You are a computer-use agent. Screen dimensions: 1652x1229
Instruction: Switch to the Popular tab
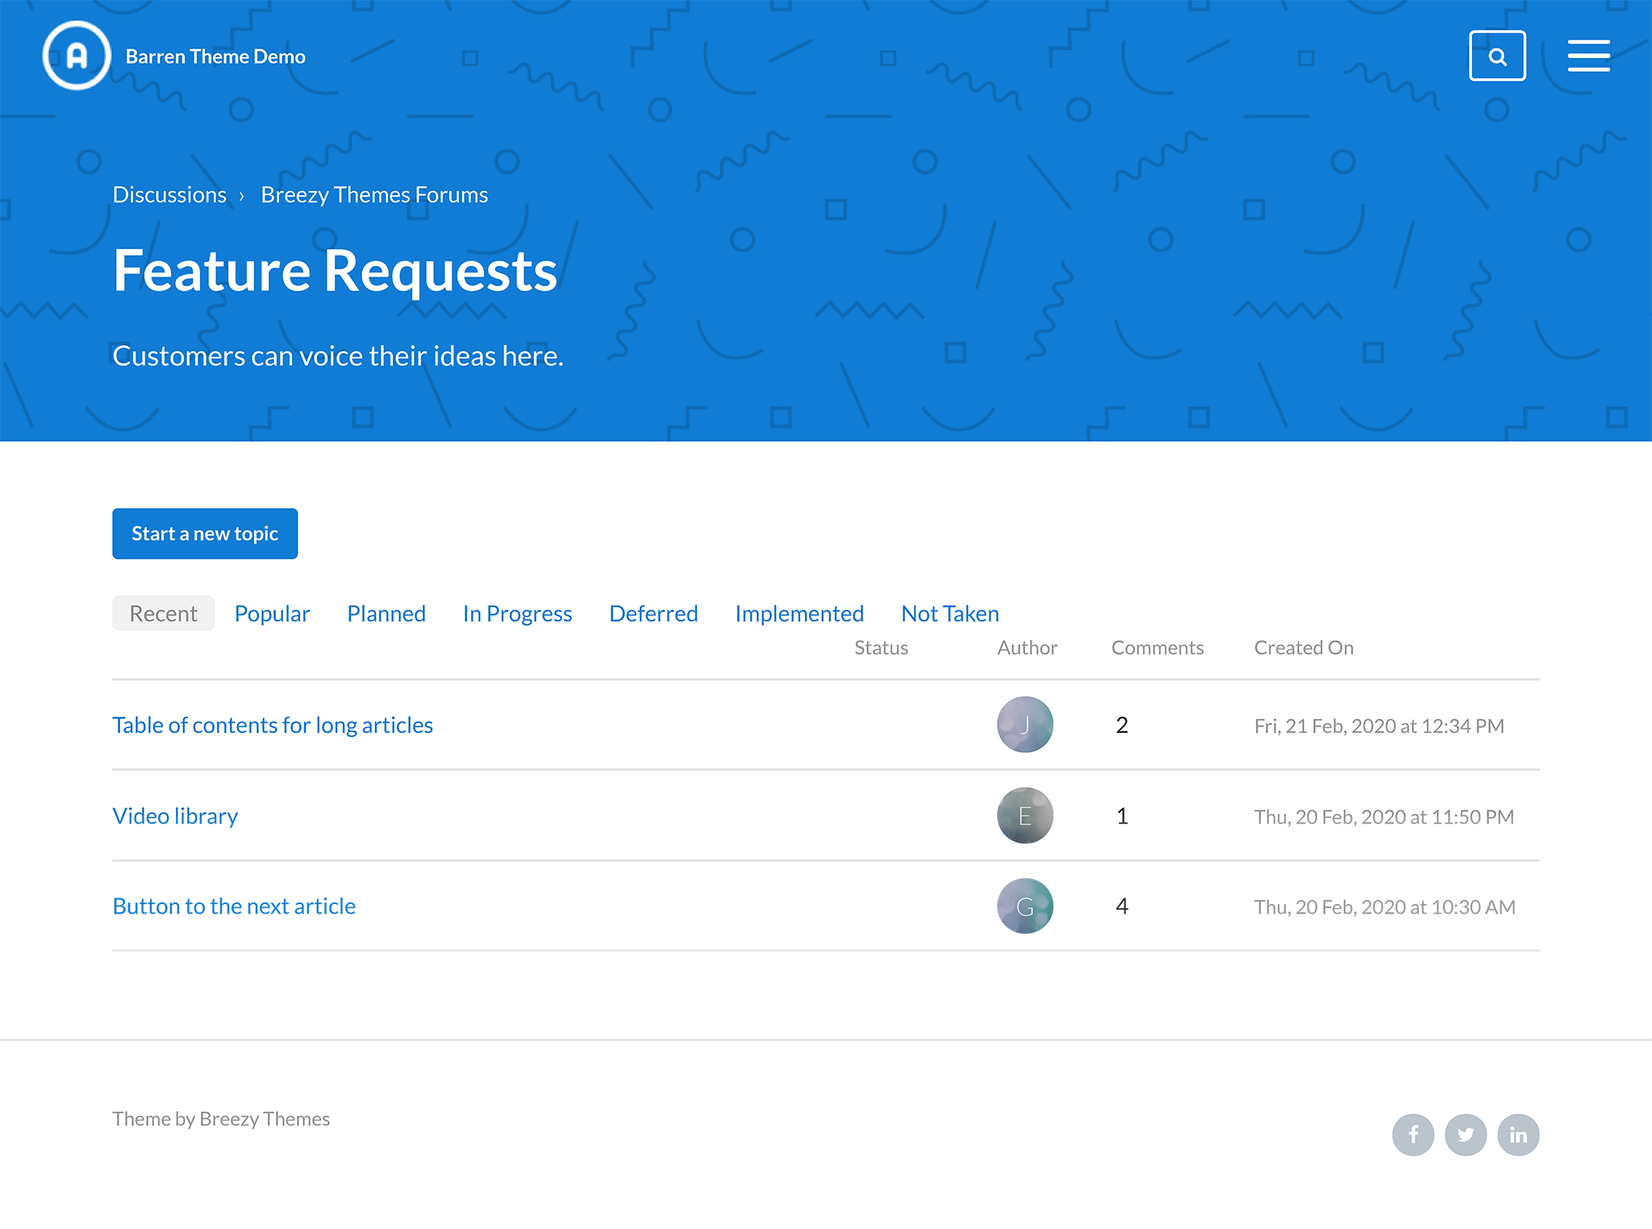[x=272, y=614]
